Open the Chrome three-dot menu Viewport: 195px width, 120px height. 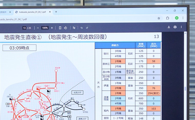click(183, 18)
